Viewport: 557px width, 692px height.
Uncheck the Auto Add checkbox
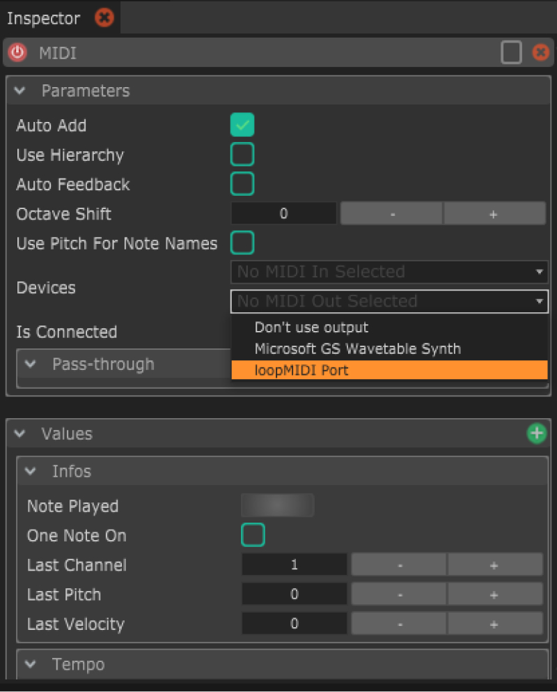pos(242,125)
